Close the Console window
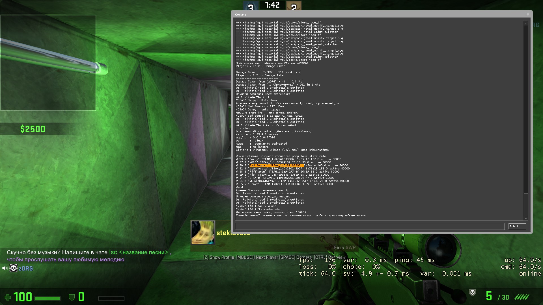The width and height of the screenshot is (543, 305). [528, 14]
